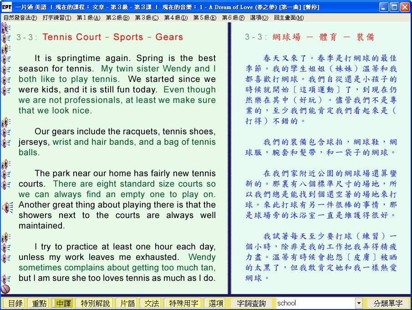Screen dimensions: 412x310
Task: Open the 自然發音法 phonics menu
Action: pos(20,18)
